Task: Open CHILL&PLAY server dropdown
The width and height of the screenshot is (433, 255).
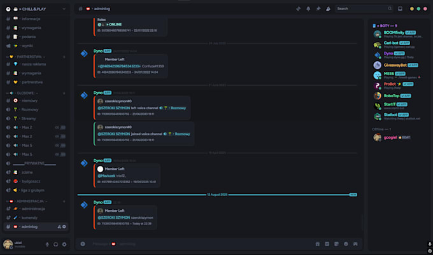Action: pyautogui.click(x=64, y=9)
